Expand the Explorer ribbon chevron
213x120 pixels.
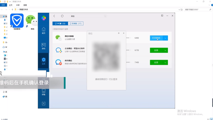click(209, 5)
